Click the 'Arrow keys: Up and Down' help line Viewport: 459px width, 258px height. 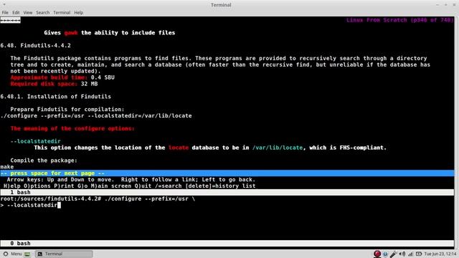tap(131, 180)
